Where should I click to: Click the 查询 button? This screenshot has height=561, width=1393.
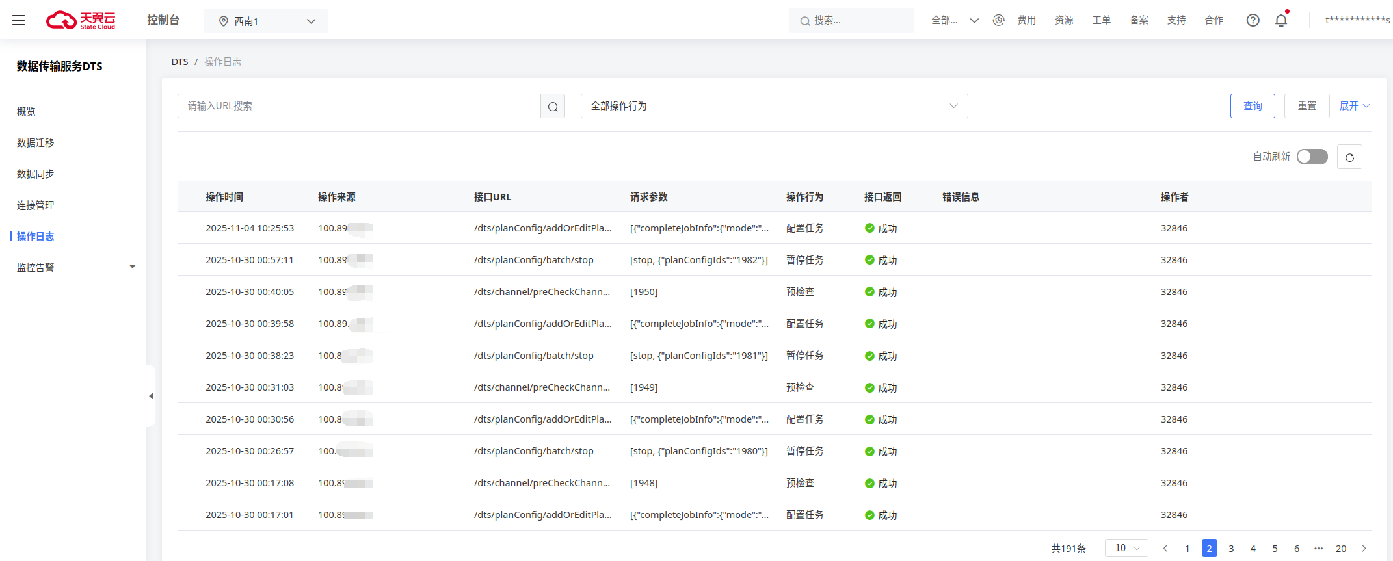(1253, 106)
